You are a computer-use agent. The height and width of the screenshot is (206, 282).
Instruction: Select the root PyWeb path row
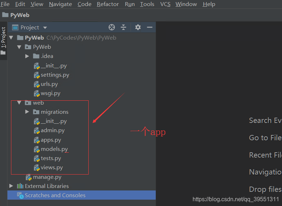click(82, 37)
